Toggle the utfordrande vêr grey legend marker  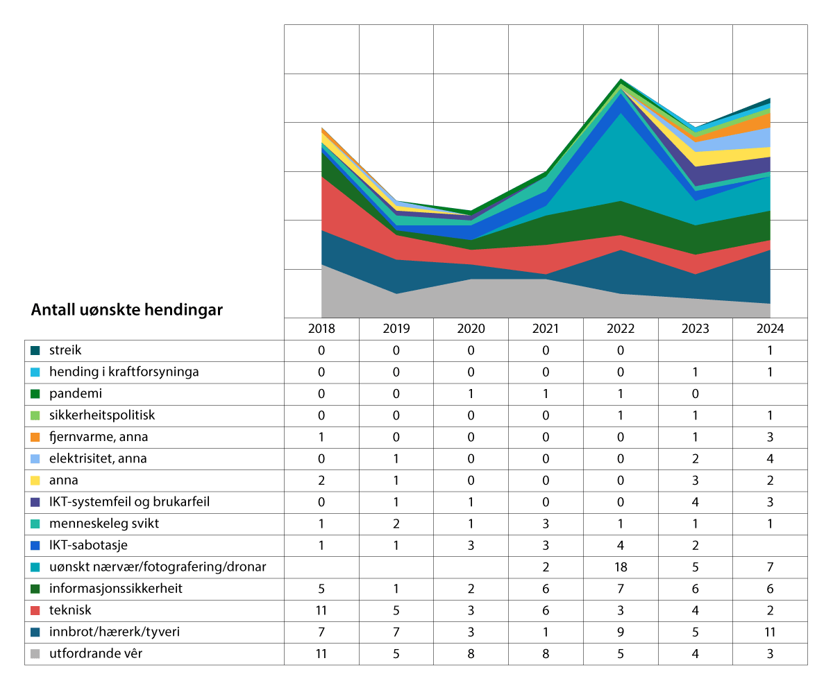coord(35,651)
